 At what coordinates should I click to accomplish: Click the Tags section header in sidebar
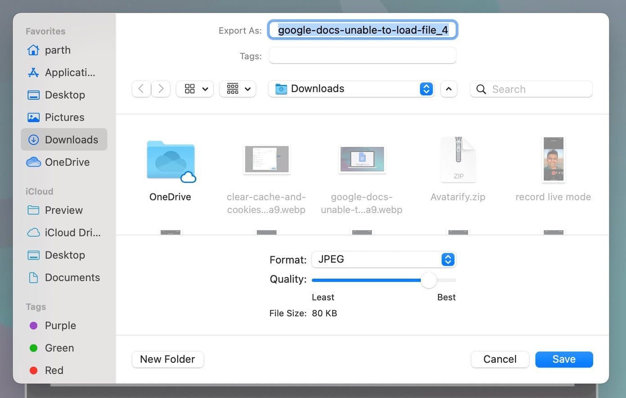36,307
